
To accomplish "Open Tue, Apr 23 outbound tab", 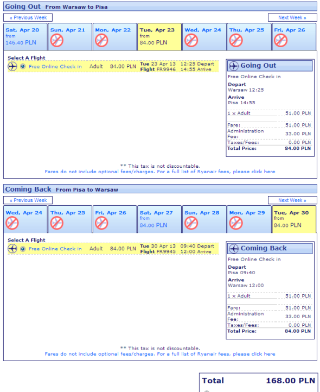I will tap(159, 37).
